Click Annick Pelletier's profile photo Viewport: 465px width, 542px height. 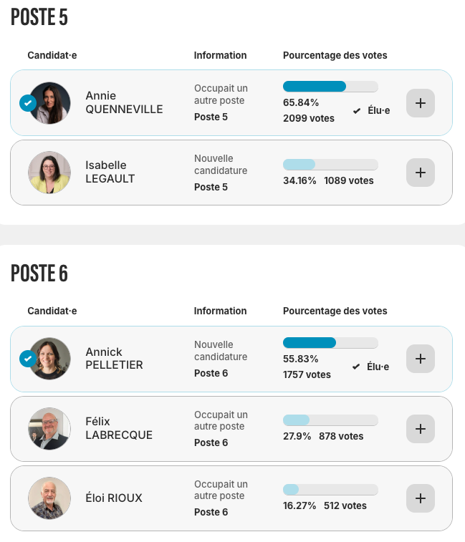coord(49,359)
